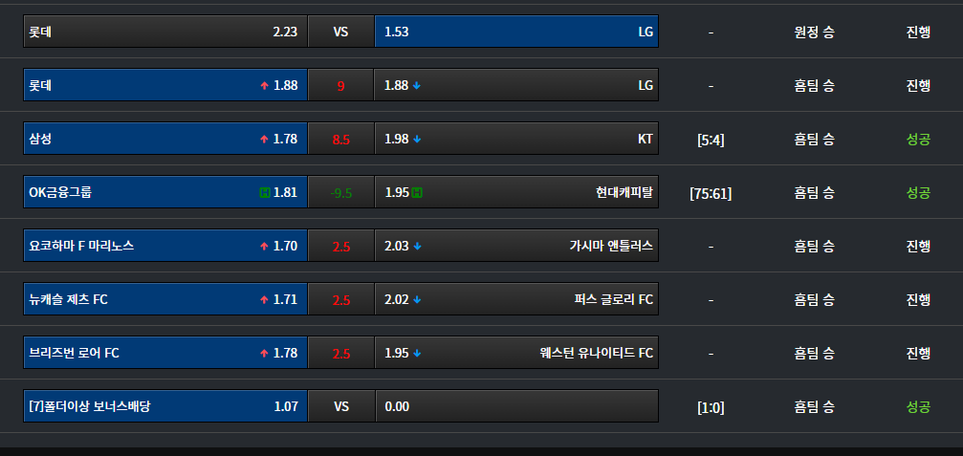This screenshot has width=963, height=456.
Task: Click the red 9 total for 롯데 vs LG
Action: 340,85
